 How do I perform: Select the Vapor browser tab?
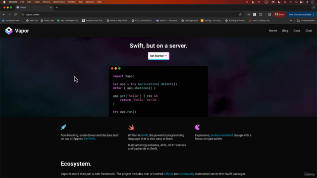(x=34, y=7)
